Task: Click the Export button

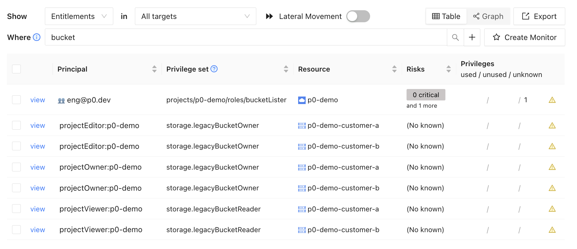Action: click(539, 16)
